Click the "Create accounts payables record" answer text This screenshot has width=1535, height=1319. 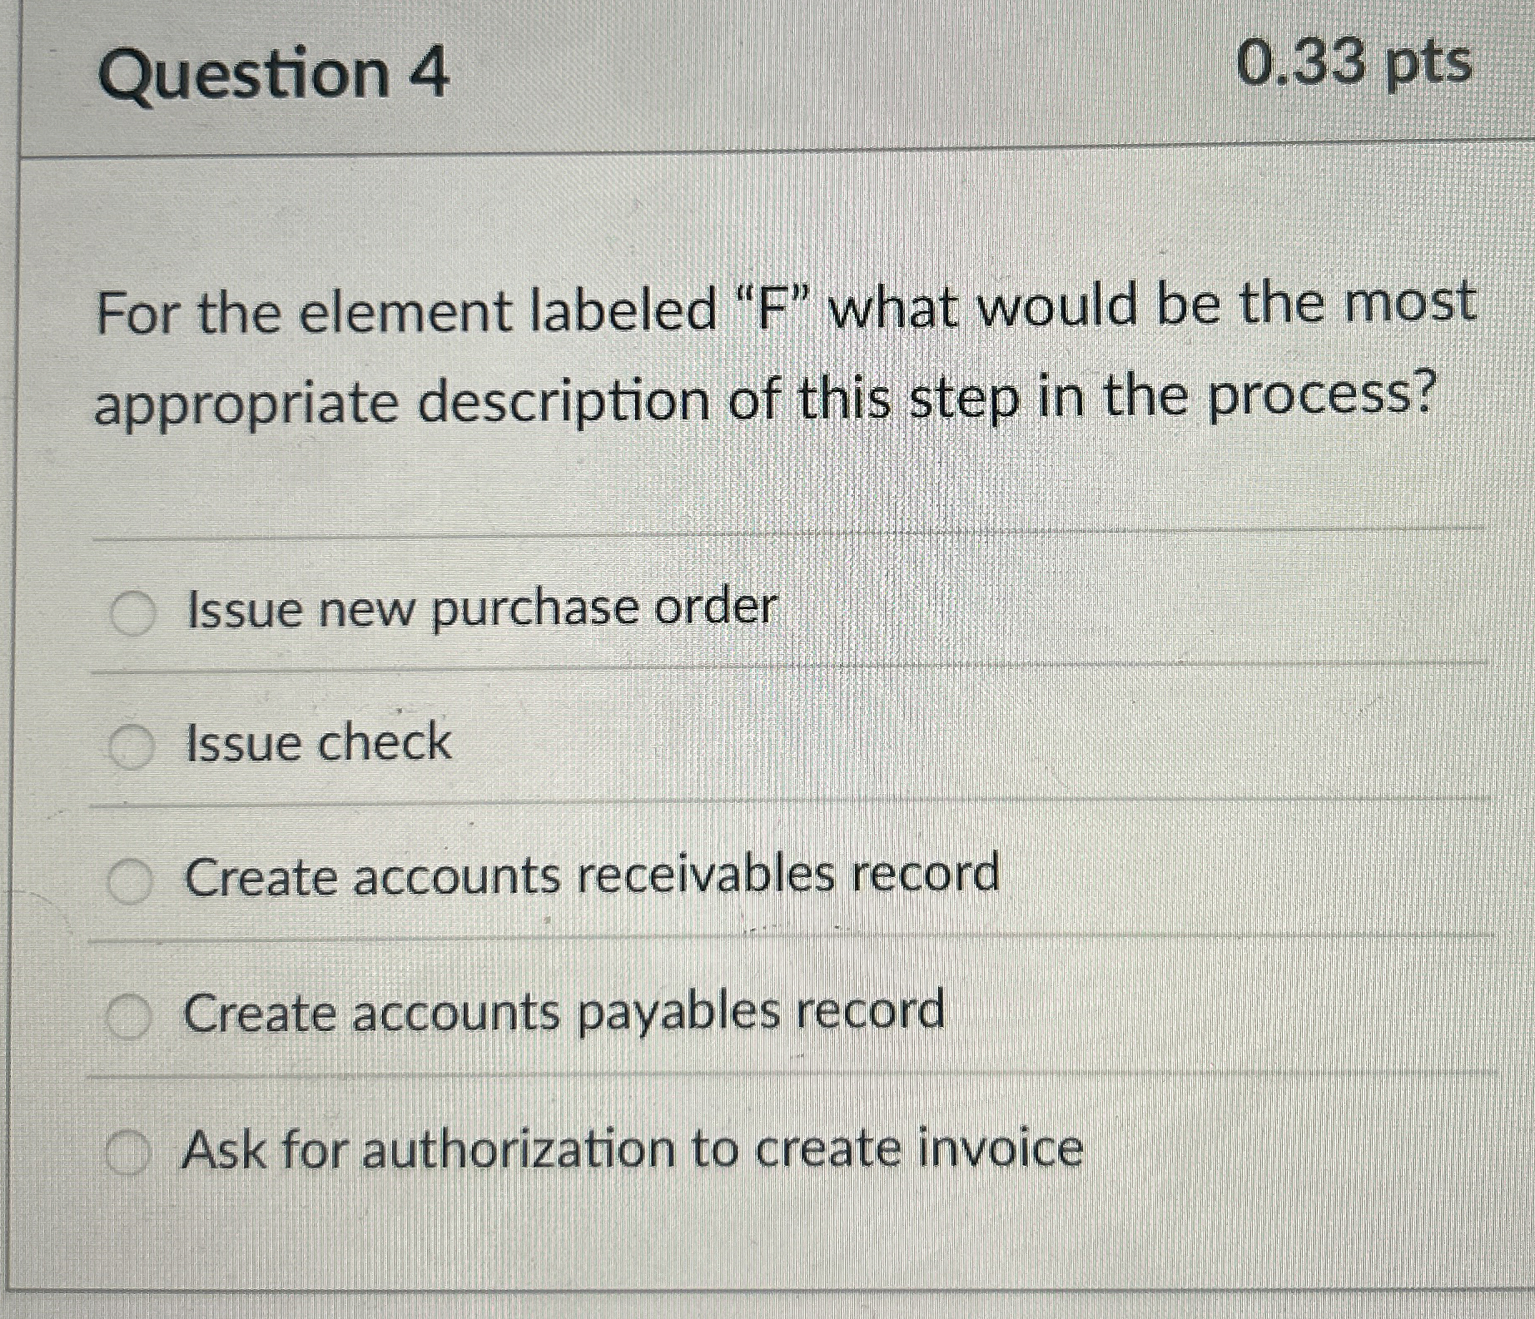(x=563, y=1014)
